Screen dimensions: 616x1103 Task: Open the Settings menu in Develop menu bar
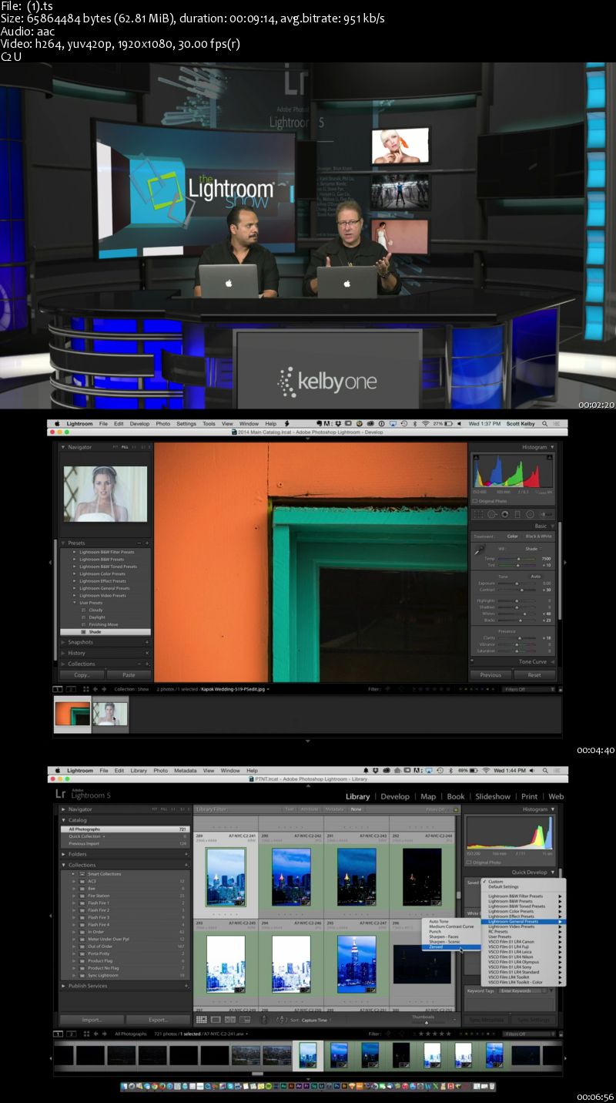[186, 423]
